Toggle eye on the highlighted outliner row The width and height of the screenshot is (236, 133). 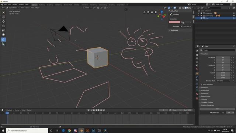[234, 18]
